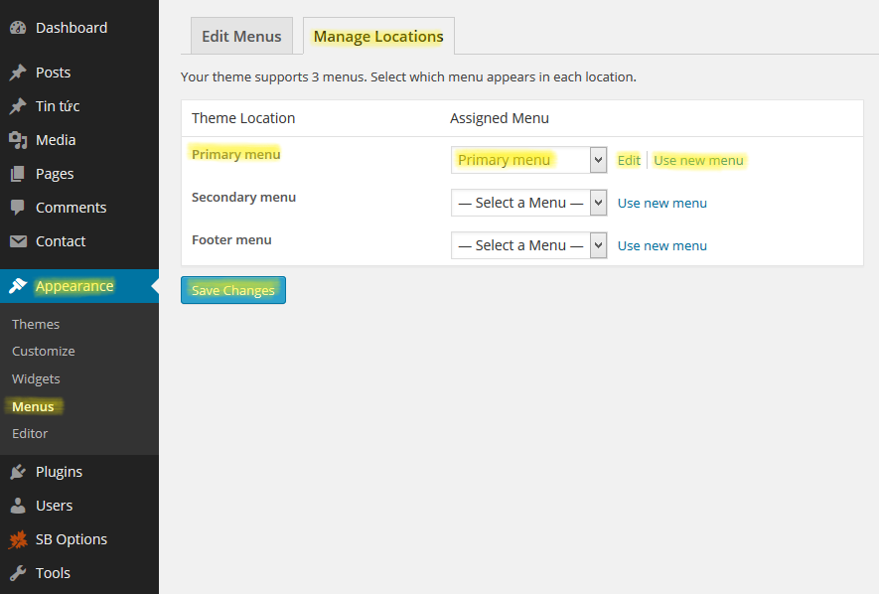The image size is (879, 594).
Task: Click the Dashboard gauge icon
Action: (18, 28)
